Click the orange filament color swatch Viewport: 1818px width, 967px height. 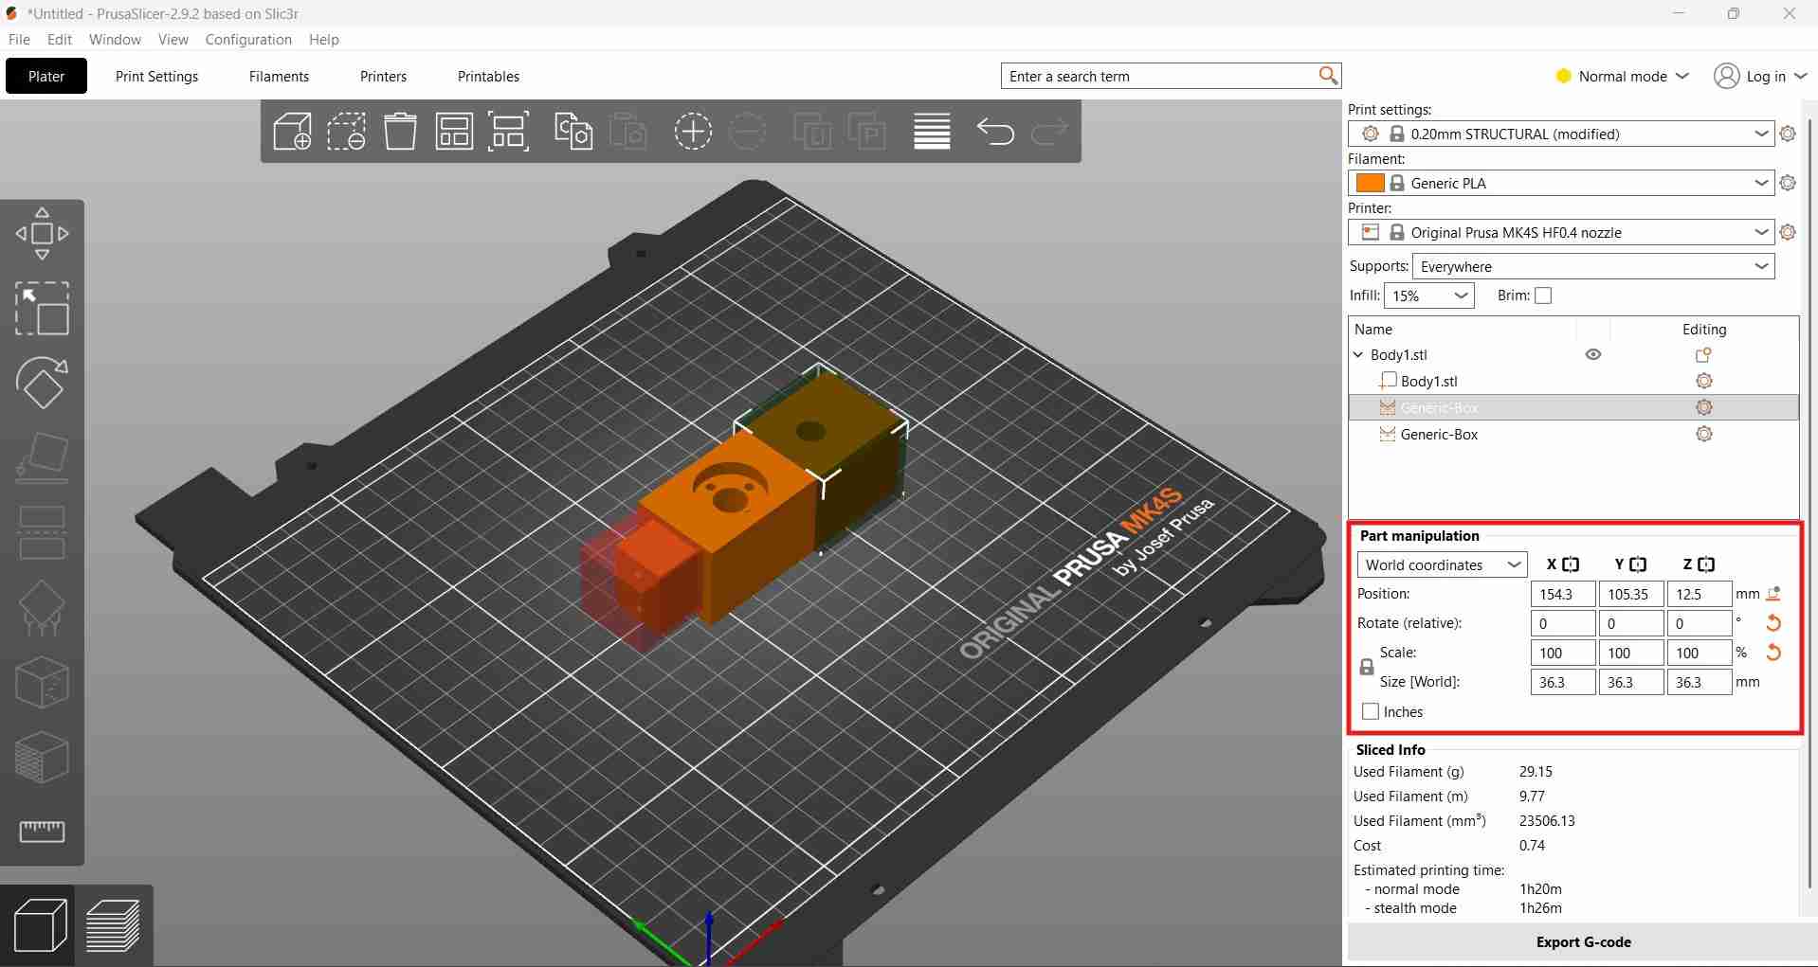[x=1370, y=183]
